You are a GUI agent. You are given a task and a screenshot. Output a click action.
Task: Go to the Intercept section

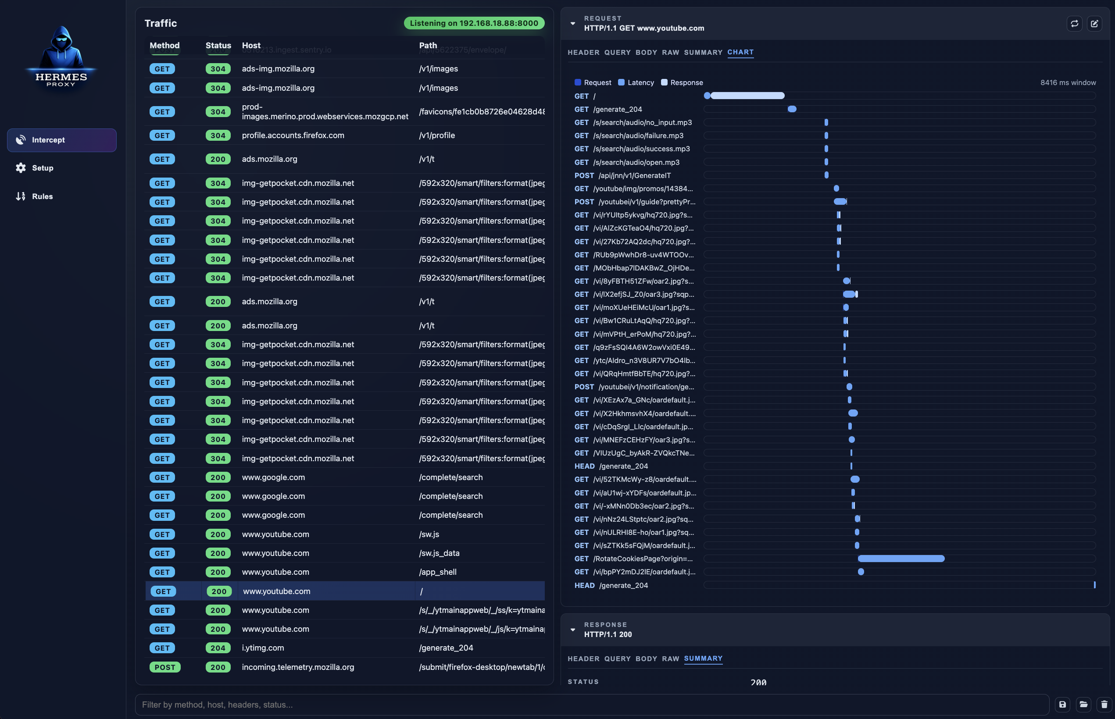point(62,140)
